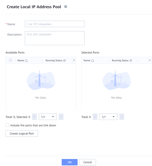This screenshot has width=152, height=166.
Task: Go to previous page of Available Ports
Action: point(34,117)
